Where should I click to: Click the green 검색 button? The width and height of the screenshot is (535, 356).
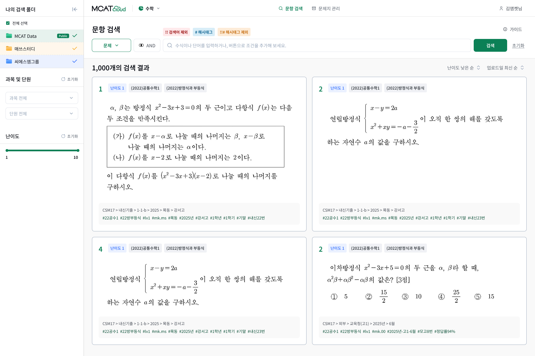point(490,45)
